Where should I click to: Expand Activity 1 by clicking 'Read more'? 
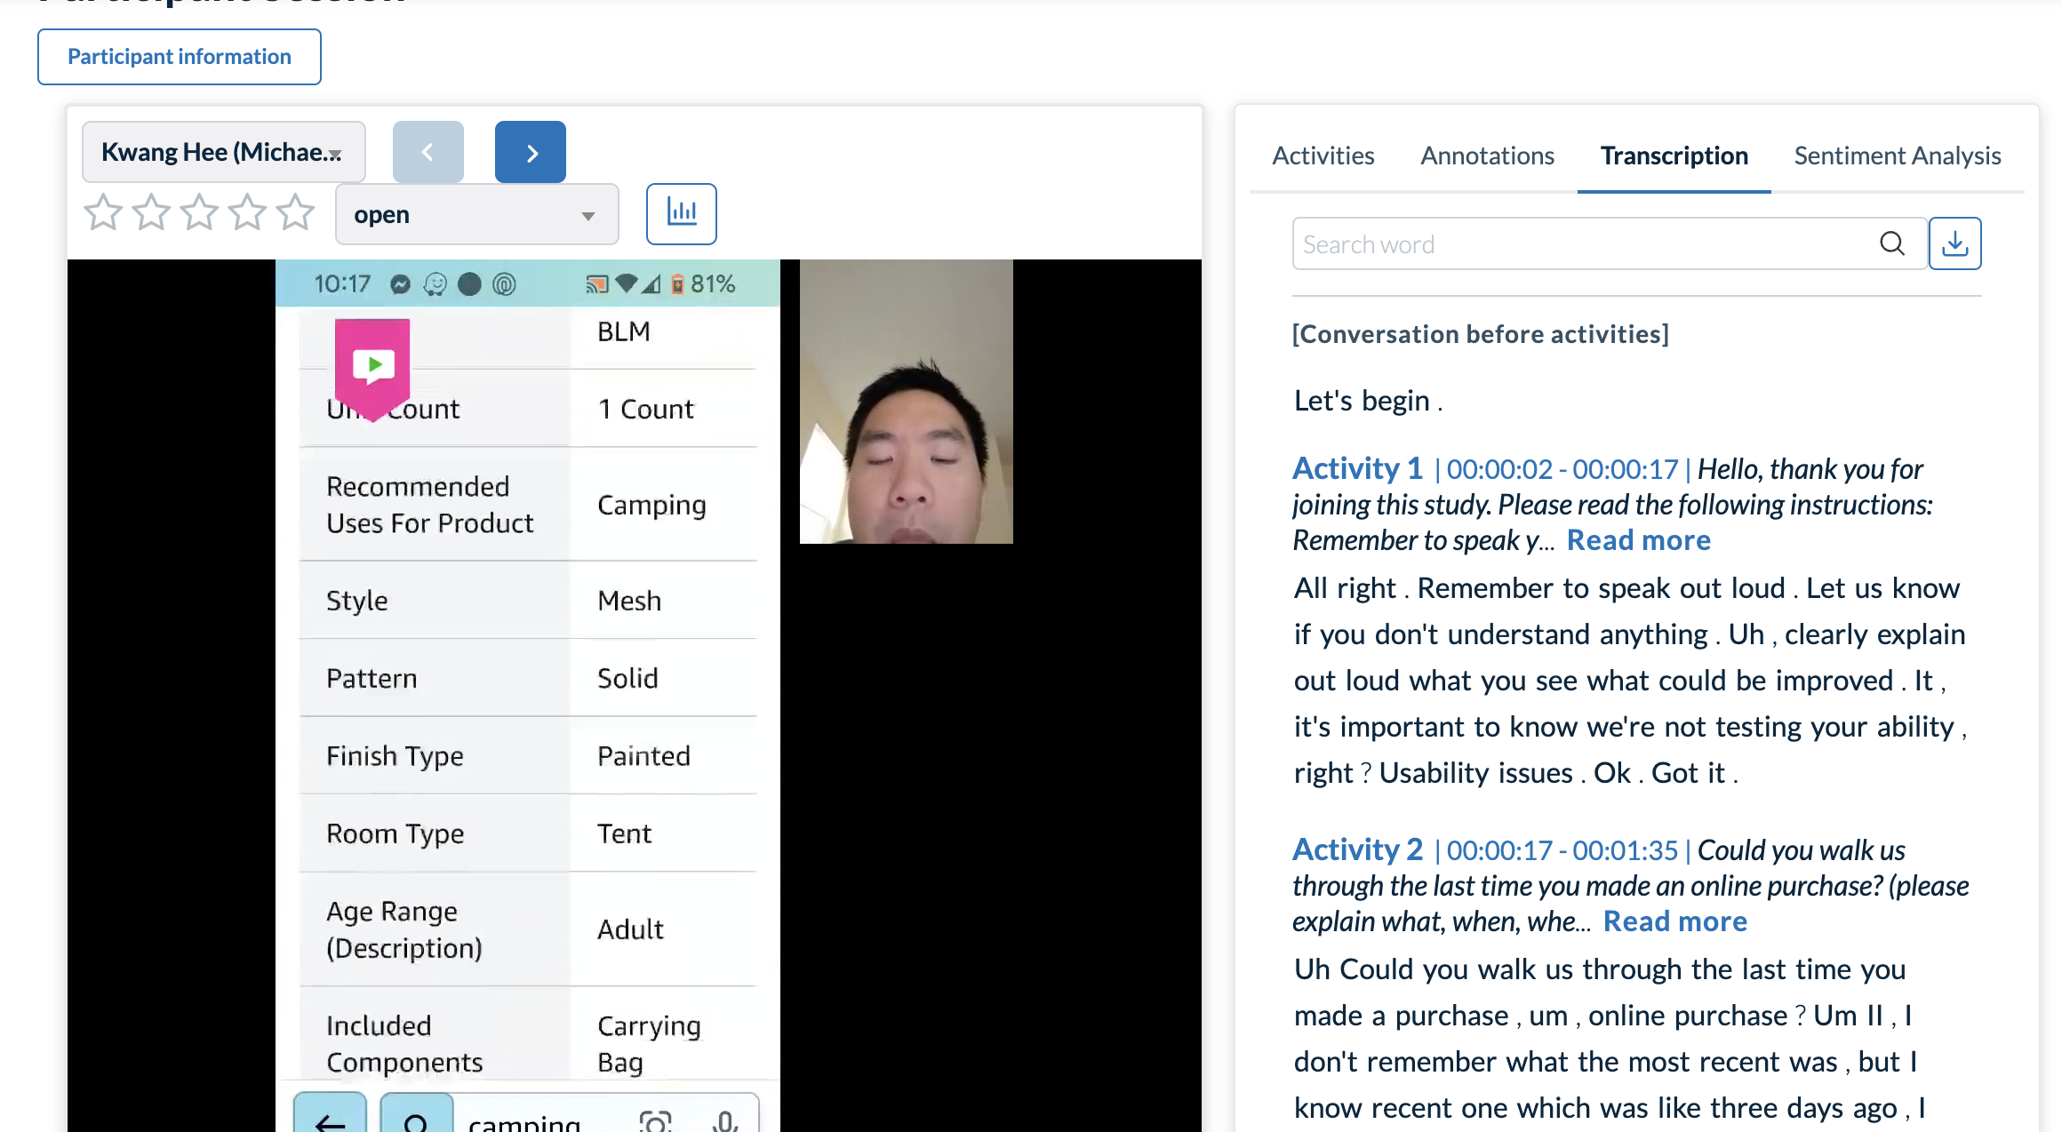pos(1638,539)
